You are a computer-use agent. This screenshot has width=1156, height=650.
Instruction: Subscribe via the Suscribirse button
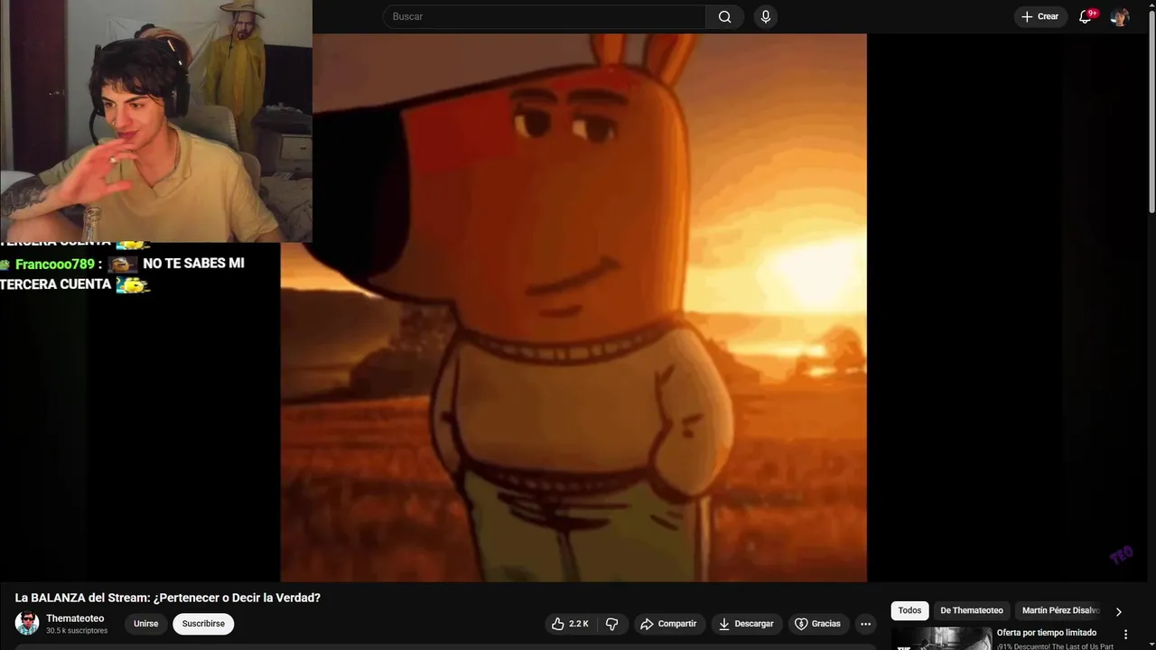click(203, 624)
